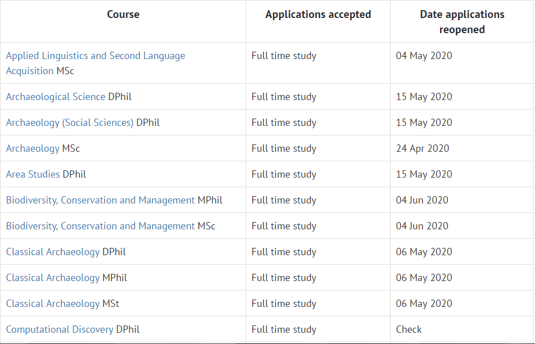Viewport: 535px width, 344px height.
Task: Click 04 Jun 2020 in Biodiversity MPhil row
Action: 422,200
